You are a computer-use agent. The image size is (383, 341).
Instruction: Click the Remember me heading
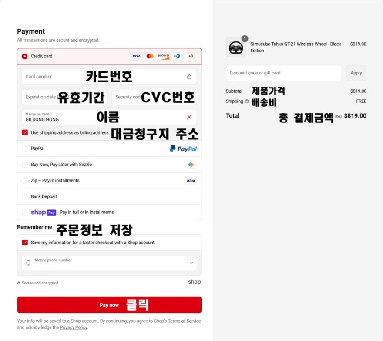[x=34, y=227]
